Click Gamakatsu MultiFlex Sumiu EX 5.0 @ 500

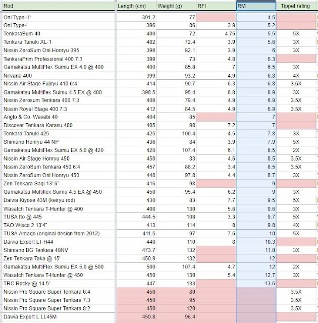(x=58, y=267)
